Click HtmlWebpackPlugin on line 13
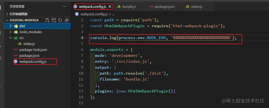 tap(148, 91)
